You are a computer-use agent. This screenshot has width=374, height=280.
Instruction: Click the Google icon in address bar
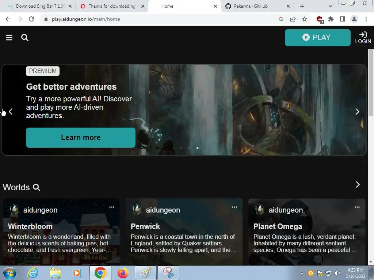point(281,19)
